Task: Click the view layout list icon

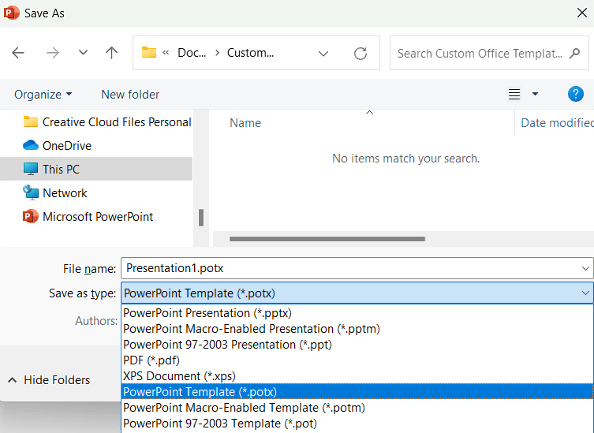Action: [x=514, y=94]
